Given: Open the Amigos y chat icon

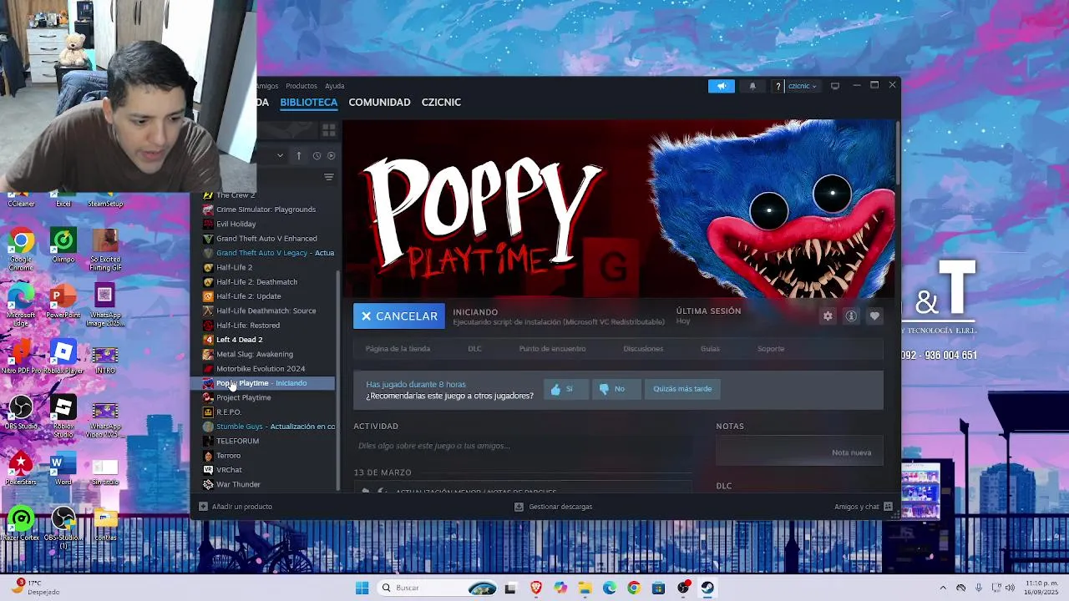Looking at the screenshot, I should [x=888, y=507].
